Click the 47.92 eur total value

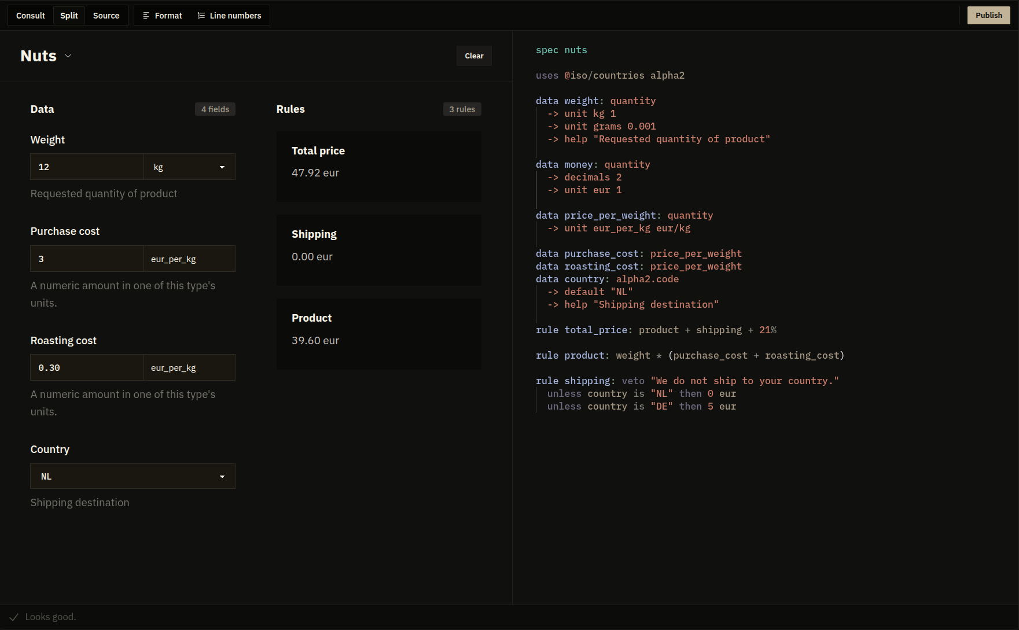[315, 173]
